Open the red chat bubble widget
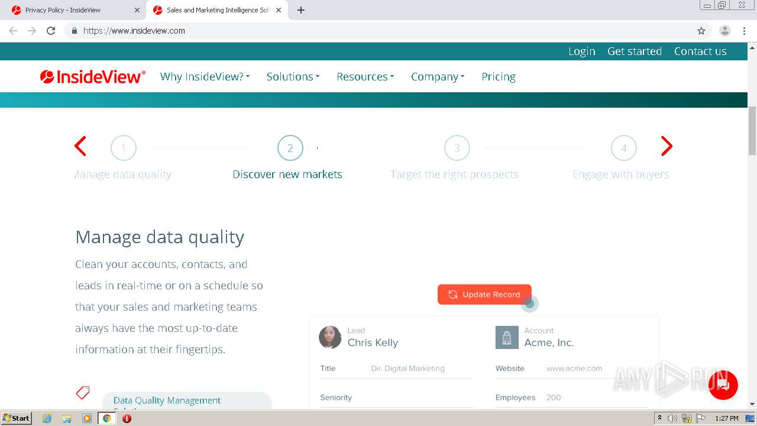Viewport: 757px width, 426px height. 723,385
